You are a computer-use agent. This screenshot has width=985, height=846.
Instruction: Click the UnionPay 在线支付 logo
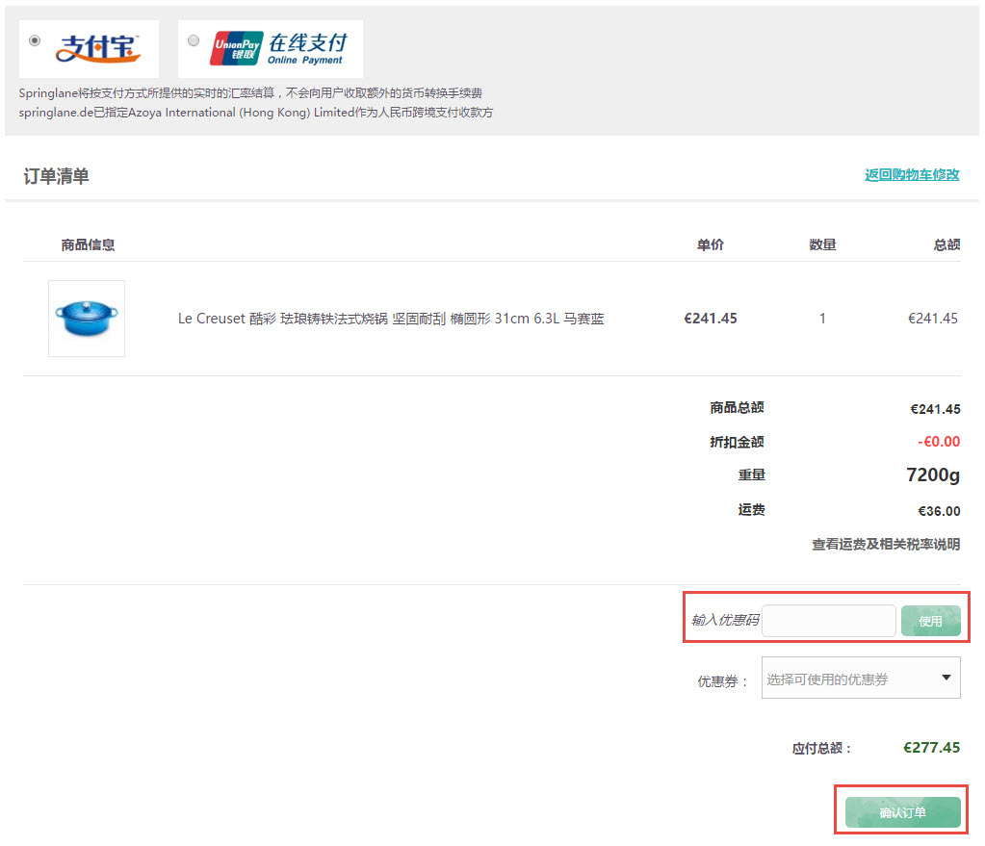(278, 48)
